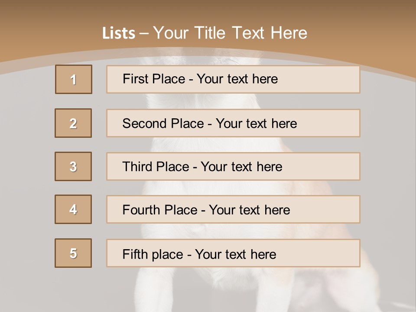
Task: Click the dog's white paw at slide bottom
Action: coord(149,295)
